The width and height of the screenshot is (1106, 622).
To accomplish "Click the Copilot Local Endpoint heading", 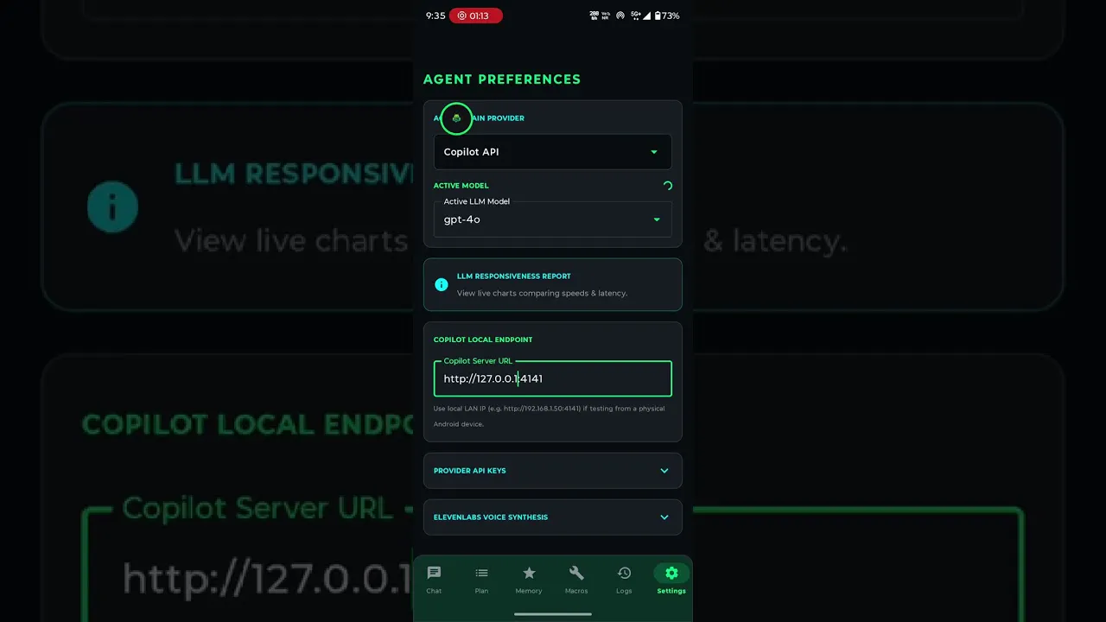I will pos(483,340).
